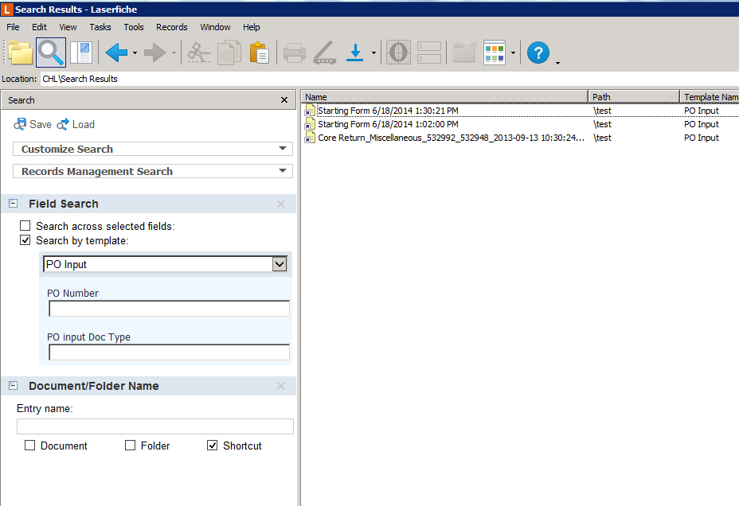Click the Cut scissors icon

(x=199, y=53)
